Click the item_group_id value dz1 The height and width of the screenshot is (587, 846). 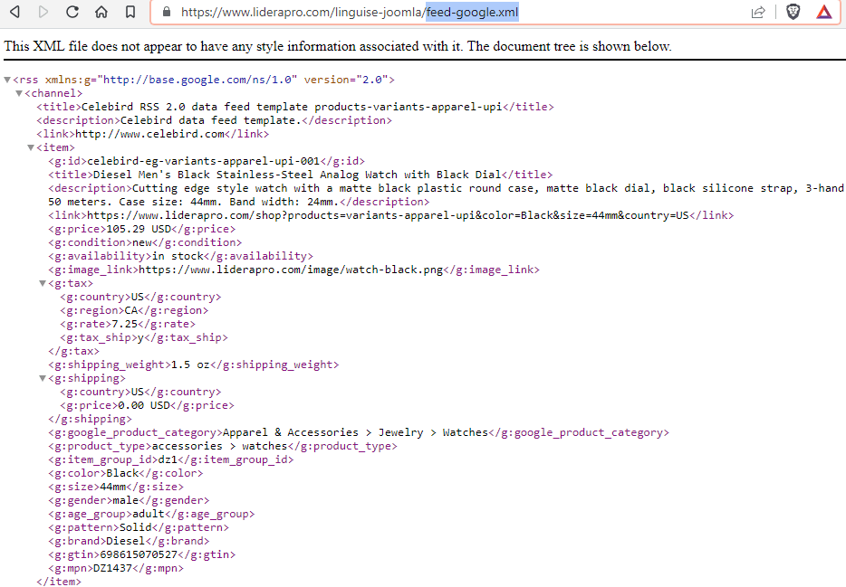(x=168, y=459)
